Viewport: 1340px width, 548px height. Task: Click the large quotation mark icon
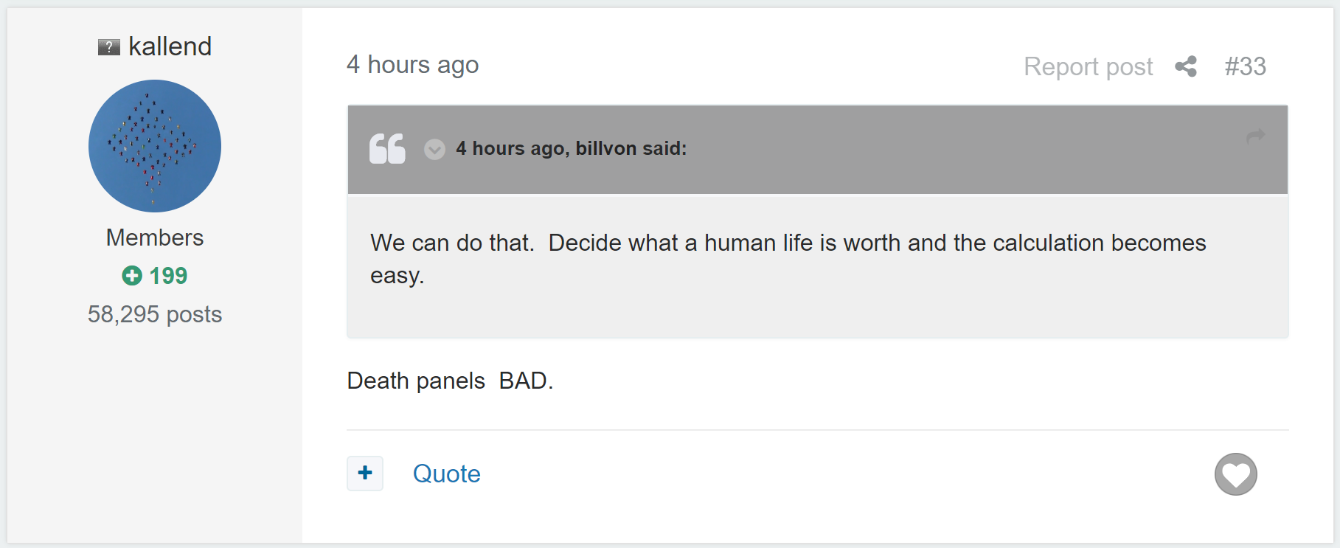(387, 148)
